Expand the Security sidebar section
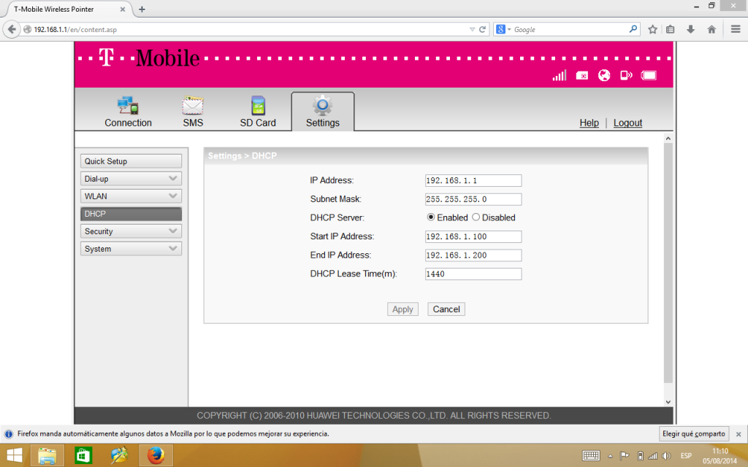Viewport: 748px width, 467px height. pos(131,231)
